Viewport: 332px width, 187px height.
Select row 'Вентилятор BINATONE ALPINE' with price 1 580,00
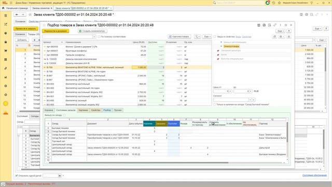pyautogui.click(x=127, y=68)
